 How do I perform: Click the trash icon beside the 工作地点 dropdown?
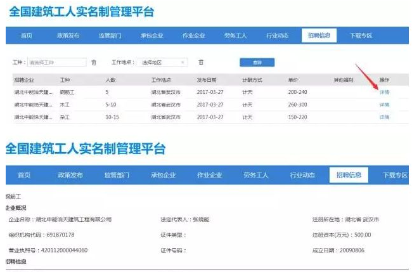coord(201,62)
